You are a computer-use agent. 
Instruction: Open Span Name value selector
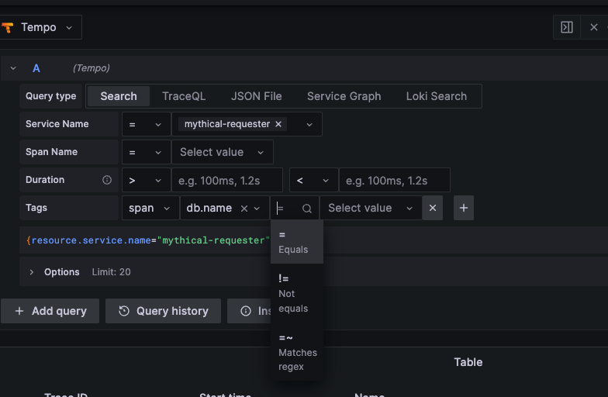pyautogui.click(x=222, y=152)
